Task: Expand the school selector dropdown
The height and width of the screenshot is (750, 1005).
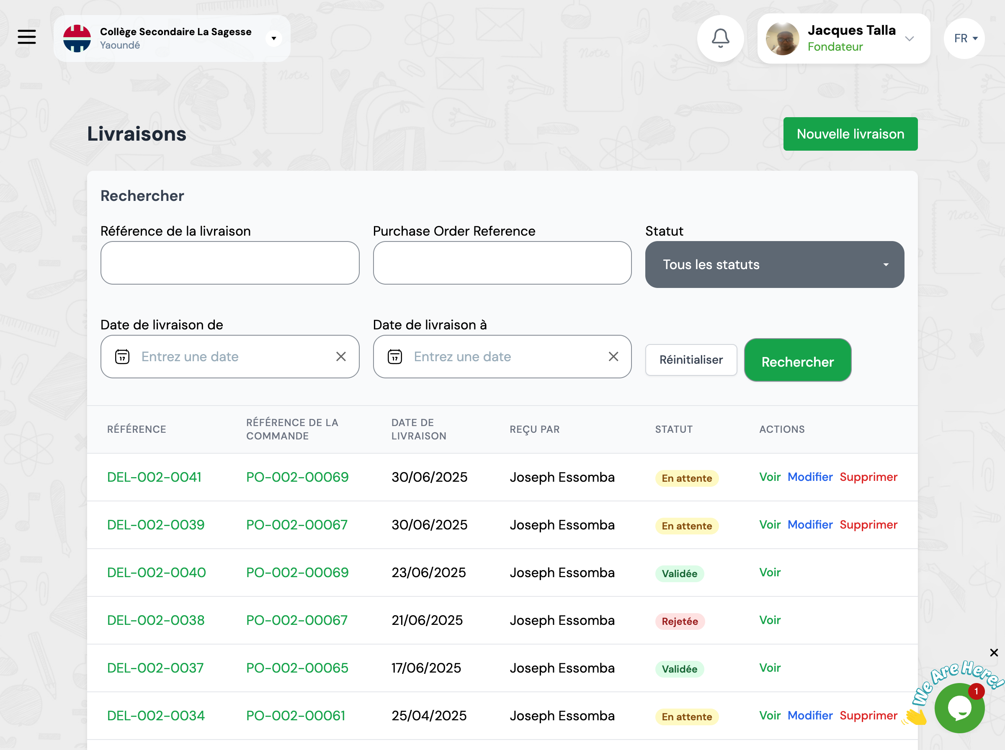Action: click(274, 39)
